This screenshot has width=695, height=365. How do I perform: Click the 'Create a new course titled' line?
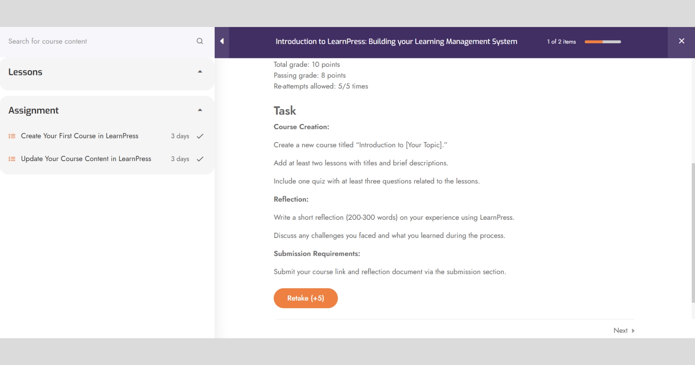[360, 145]
